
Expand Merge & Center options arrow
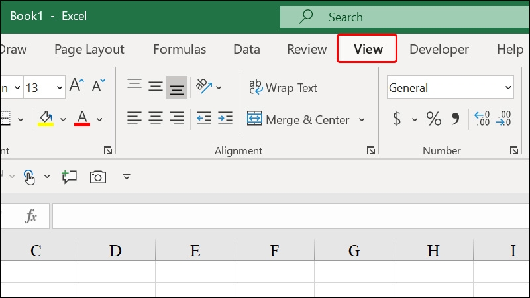[x=362, y=120]
